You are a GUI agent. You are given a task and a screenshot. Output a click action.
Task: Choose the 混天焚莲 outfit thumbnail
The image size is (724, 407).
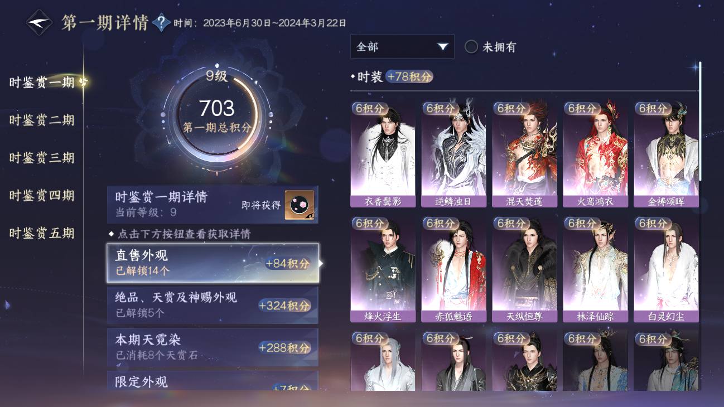pos(524,154)
